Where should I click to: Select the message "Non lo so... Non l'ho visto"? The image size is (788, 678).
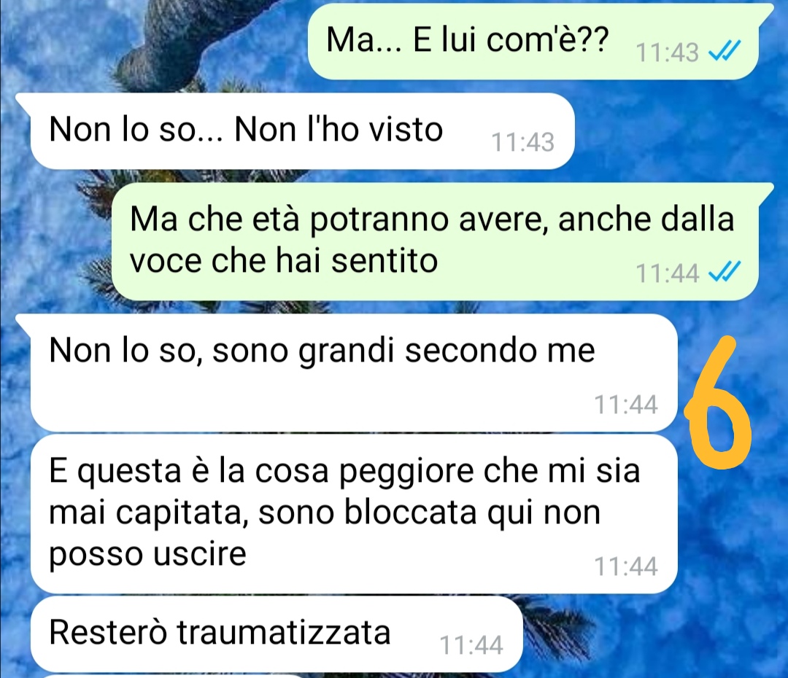tap(302, 131)
